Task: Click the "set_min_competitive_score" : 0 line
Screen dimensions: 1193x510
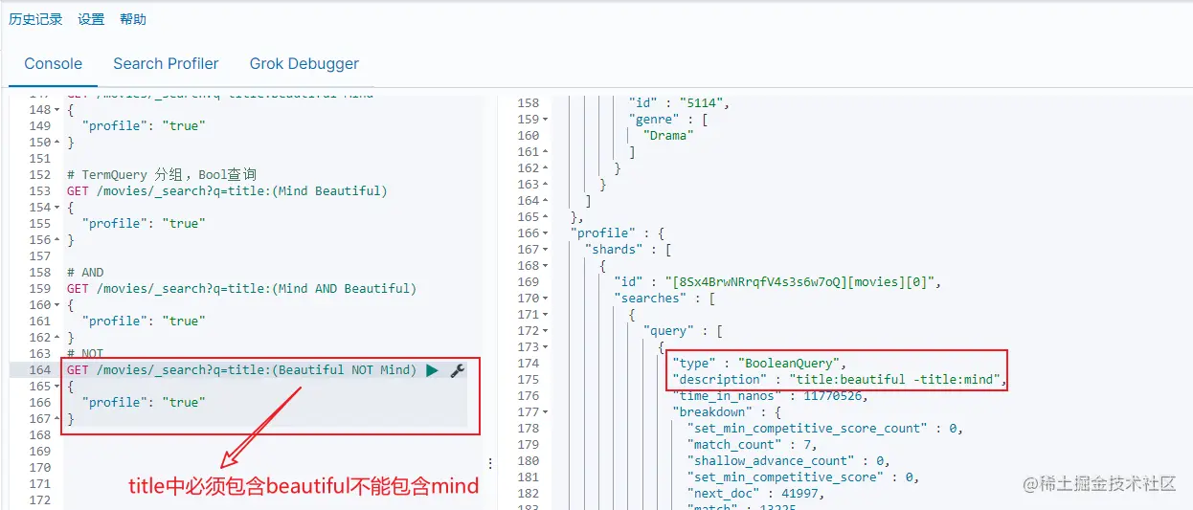Action: (802, 477)
